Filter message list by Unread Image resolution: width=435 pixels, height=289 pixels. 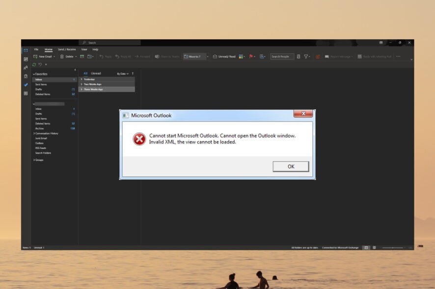[x=96, y=73]
